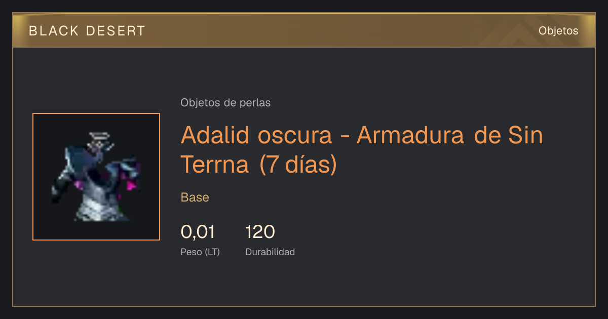Click the halo ring atop armor icon

pyautogui.click(x=100, y=135)
